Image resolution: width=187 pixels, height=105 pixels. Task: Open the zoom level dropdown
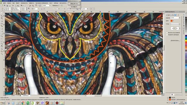coord(50,6)
